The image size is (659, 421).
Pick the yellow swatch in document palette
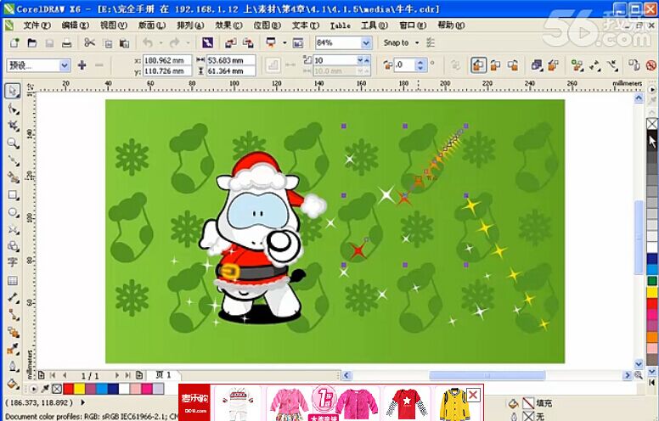[x=80, y=389]
